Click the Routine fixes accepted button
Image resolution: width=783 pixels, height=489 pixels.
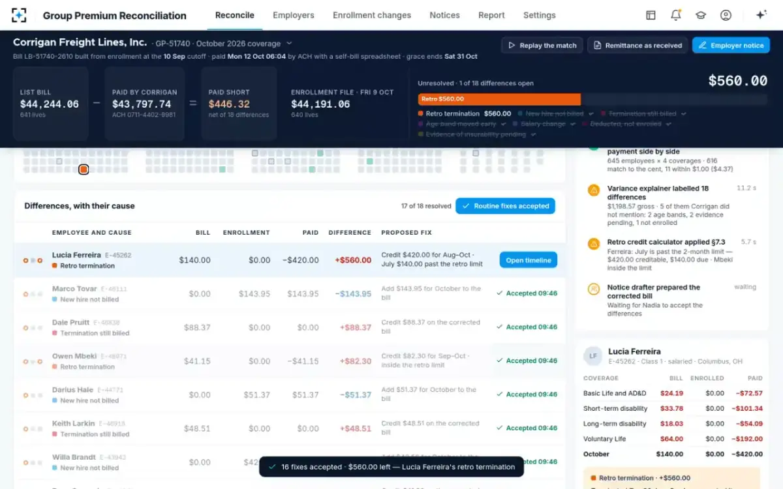[x=505, y=206]
